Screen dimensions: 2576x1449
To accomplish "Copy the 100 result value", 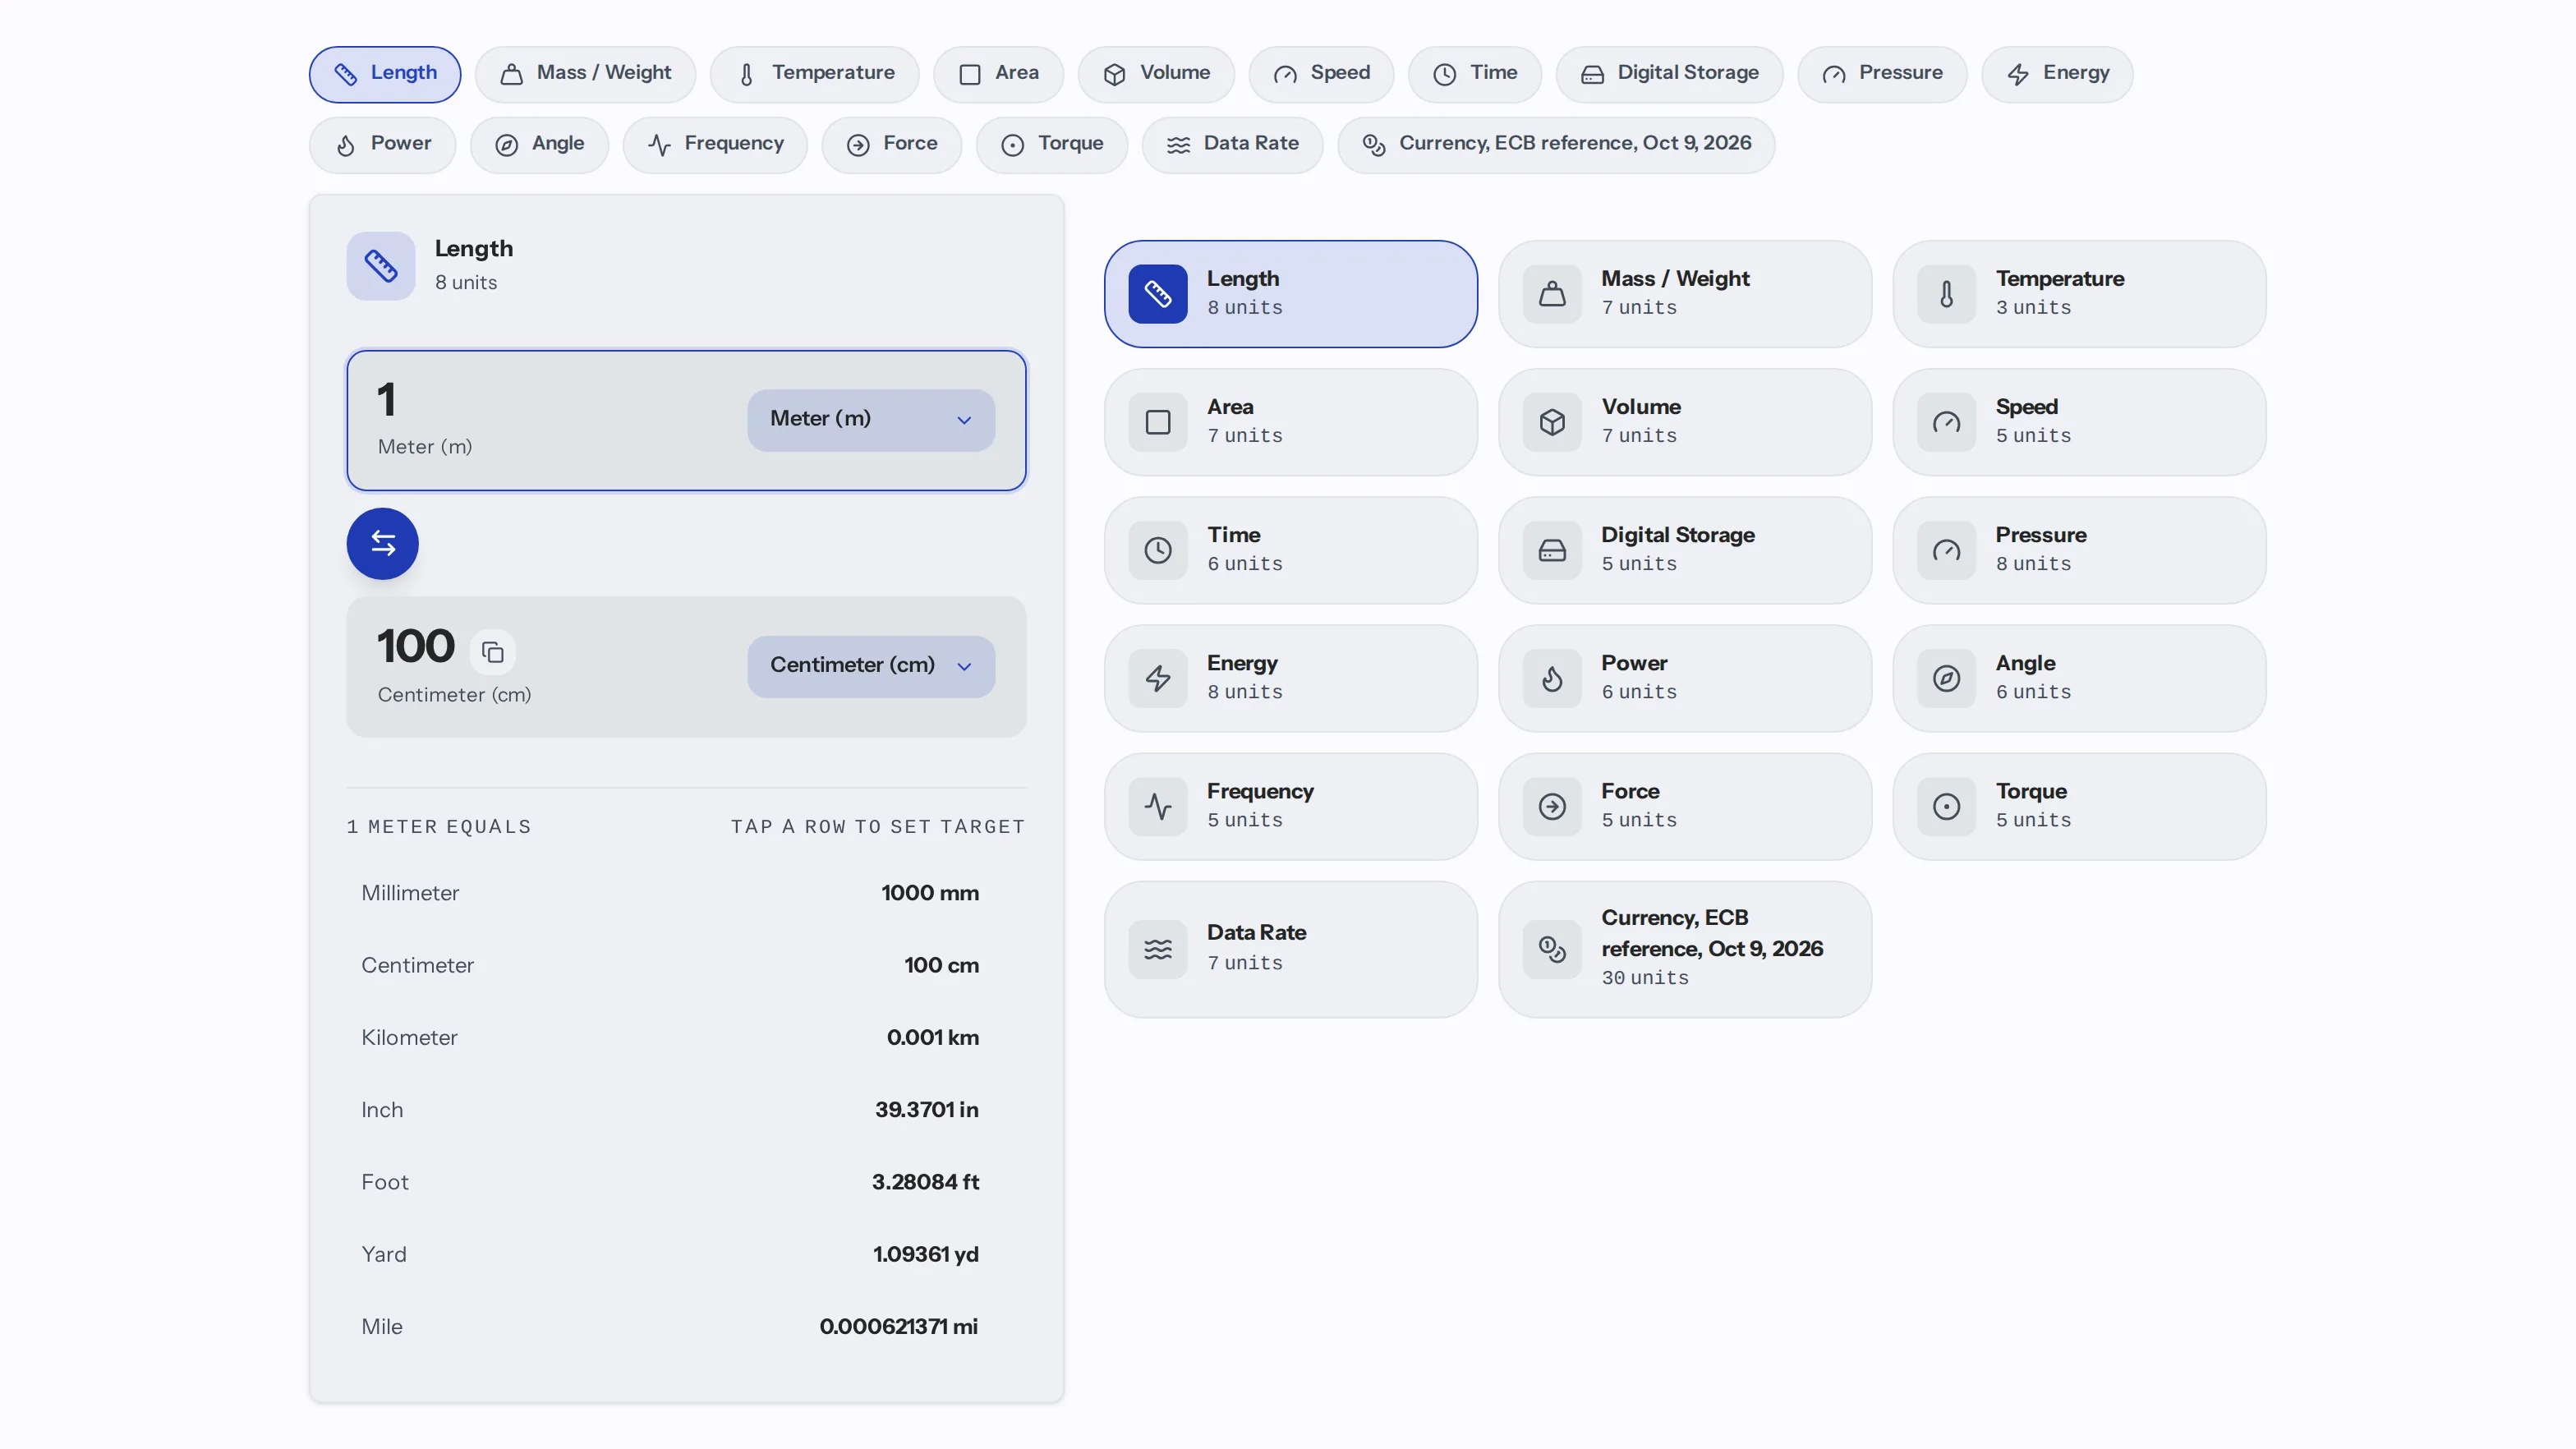I will coord(492,652).
